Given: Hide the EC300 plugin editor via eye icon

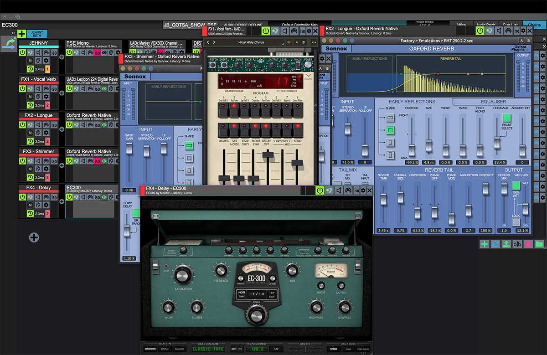Looking at the screenshot, I should [104, 196].
